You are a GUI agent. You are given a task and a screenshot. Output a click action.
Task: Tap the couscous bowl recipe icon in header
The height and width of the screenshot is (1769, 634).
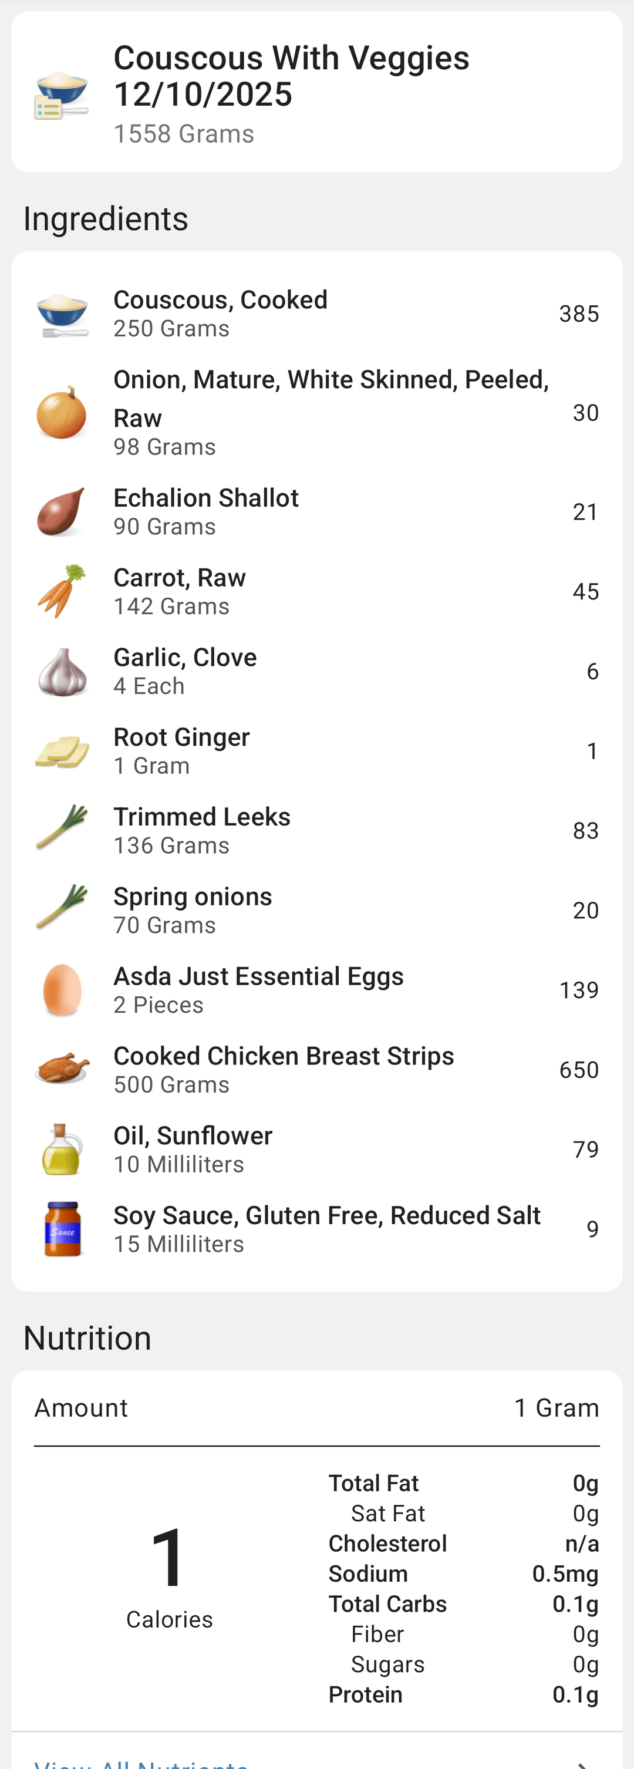[61, 94]
